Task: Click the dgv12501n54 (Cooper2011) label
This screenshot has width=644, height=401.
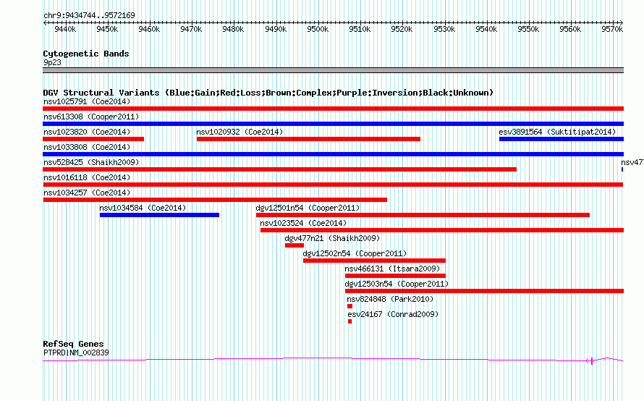Action: tap(308, 208)
